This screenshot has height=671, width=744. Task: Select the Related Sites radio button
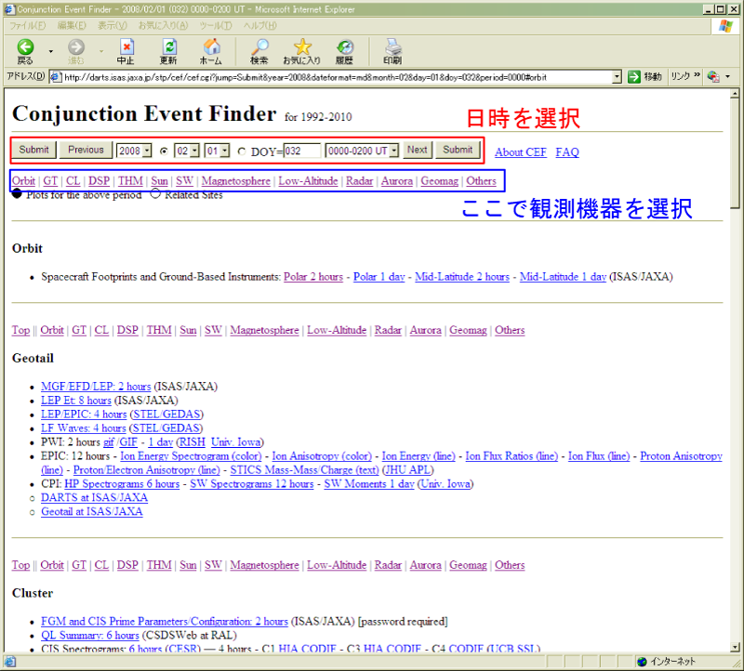coord(155,193)
